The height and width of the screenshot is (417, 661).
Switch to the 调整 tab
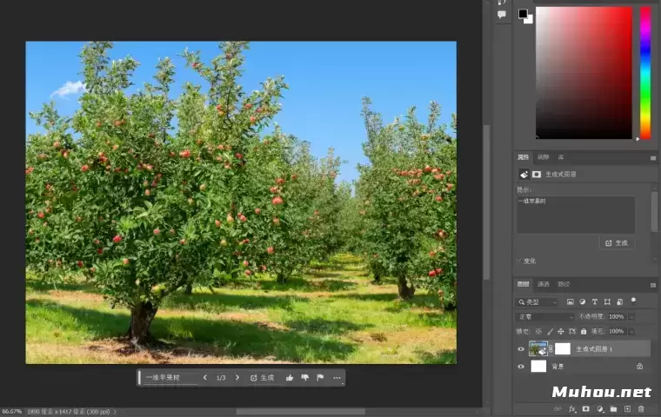(x=544, y=157)
